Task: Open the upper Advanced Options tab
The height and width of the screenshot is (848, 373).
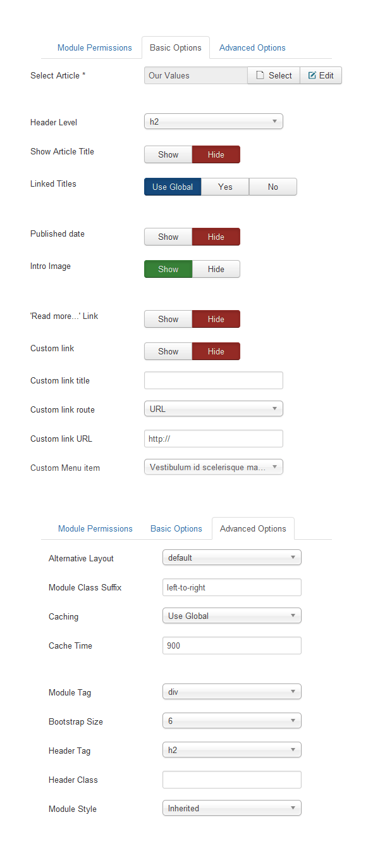Action: [252, 47]
